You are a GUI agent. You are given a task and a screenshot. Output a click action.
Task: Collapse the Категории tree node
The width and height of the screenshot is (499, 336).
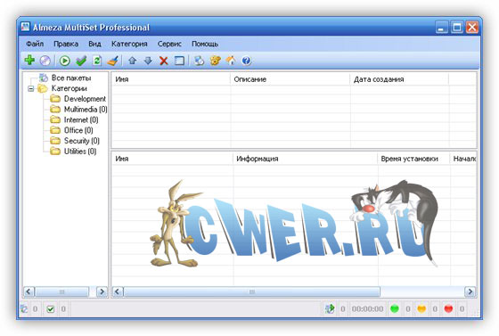(31, 88)
